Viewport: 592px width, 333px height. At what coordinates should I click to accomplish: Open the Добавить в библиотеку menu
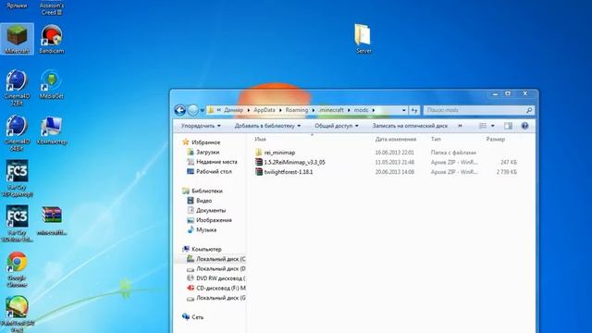click(x=267, y=126)
